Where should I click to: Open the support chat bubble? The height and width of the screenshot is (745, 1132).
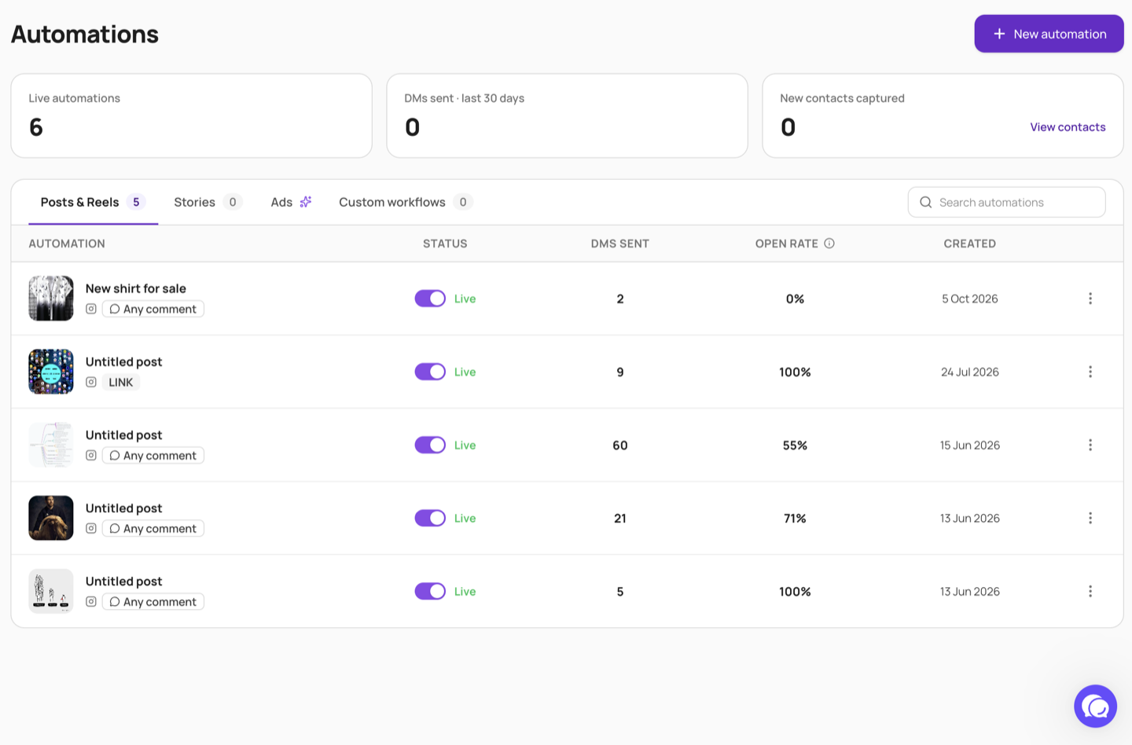(x=1095, y=706)
